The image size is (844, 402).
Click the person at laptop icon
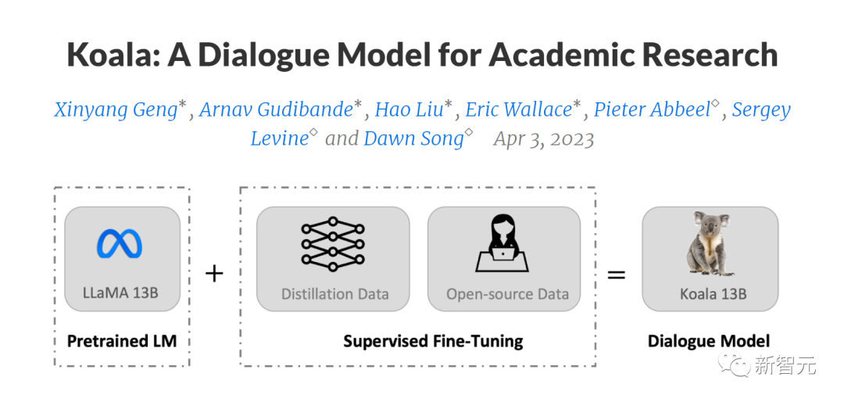[x=502, y=243]
